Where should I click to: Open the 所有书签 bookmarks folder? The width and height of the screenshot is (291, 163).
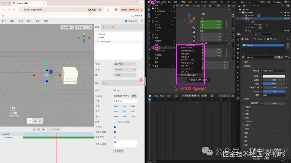tap(137, 16)
